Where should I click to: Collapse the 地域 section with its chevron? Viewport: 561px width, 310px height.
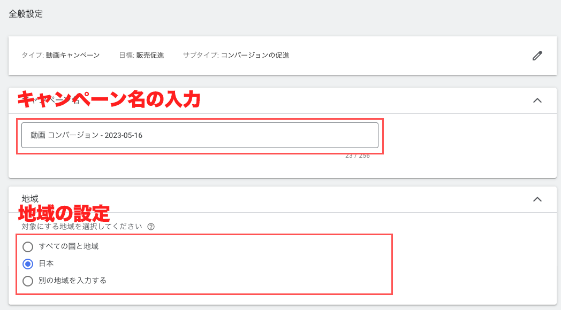(537, 199)
